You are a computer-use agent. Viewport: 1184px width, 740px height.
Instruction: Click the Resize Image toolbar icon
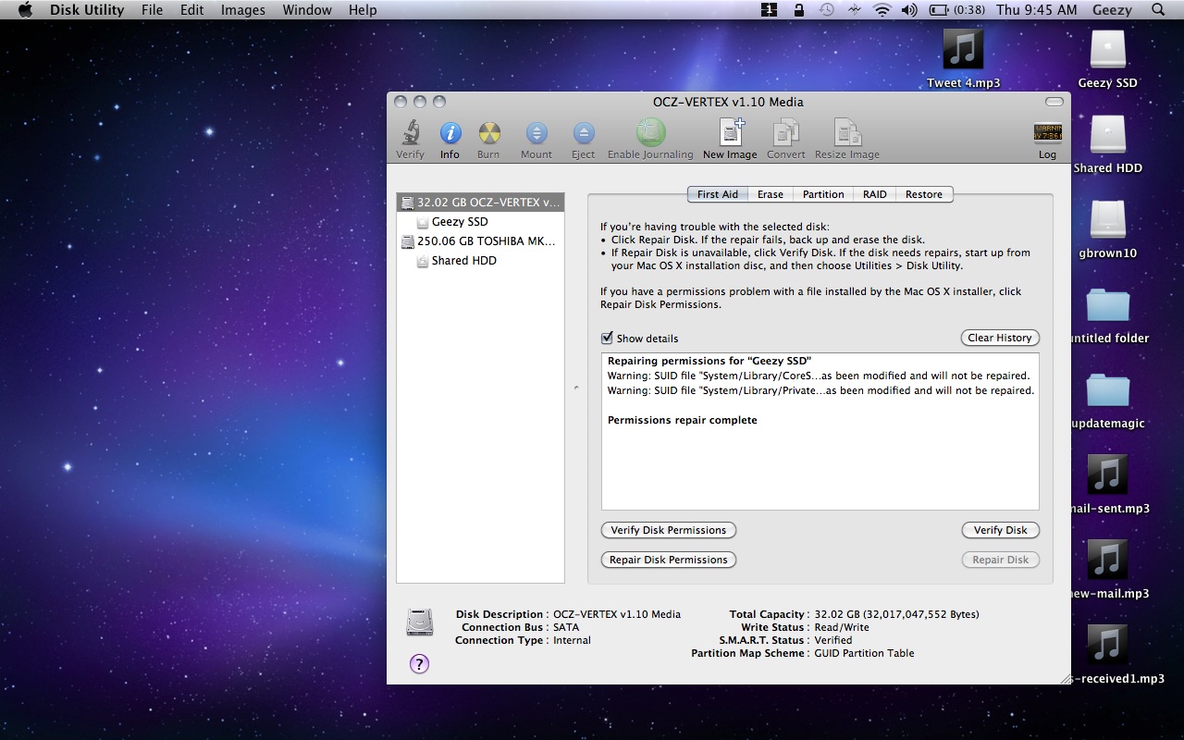pyautogui.click(x=847, y=134)
